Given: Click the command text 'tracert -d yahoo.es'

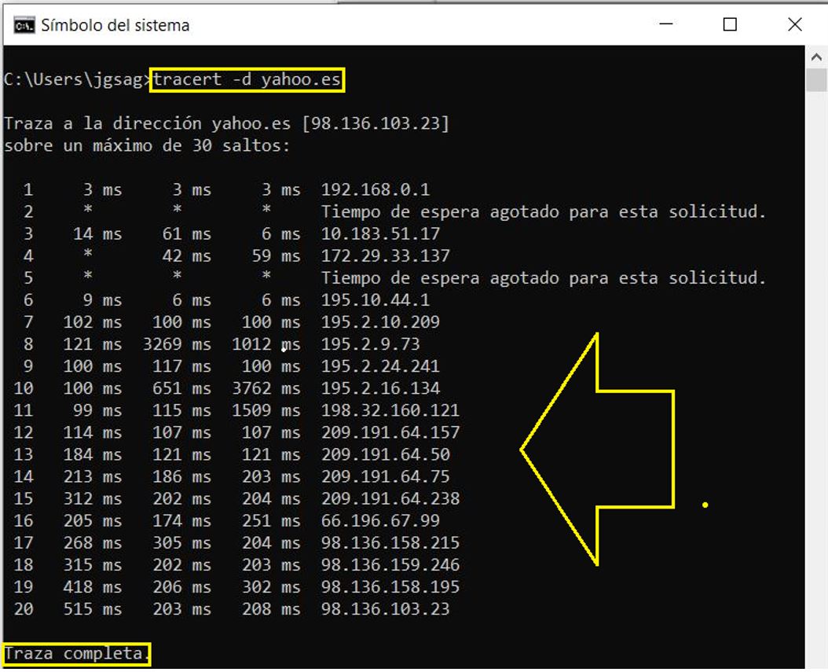Looking at the screenshot, I should click(247, 79).
